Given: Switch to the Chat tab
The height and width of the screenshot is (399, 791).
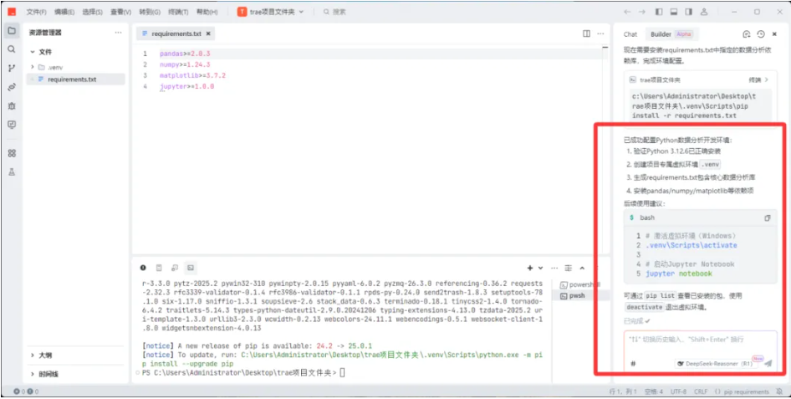Looking at the screenshot, I should pos(630,34).
